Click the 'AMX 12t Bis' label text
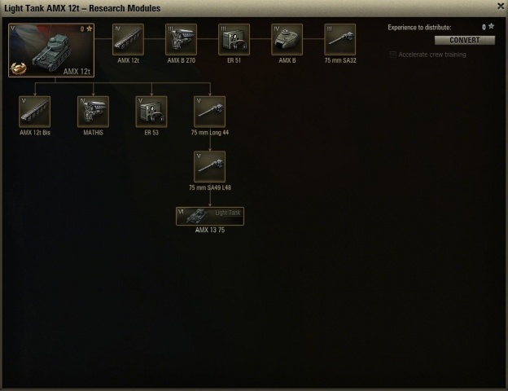 (35, 133)
